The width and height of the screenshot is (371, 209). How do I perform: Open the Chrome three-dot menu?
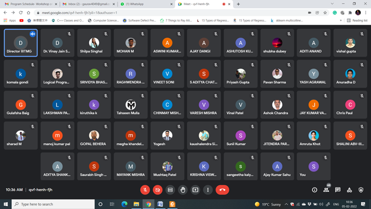coord(366,12)
